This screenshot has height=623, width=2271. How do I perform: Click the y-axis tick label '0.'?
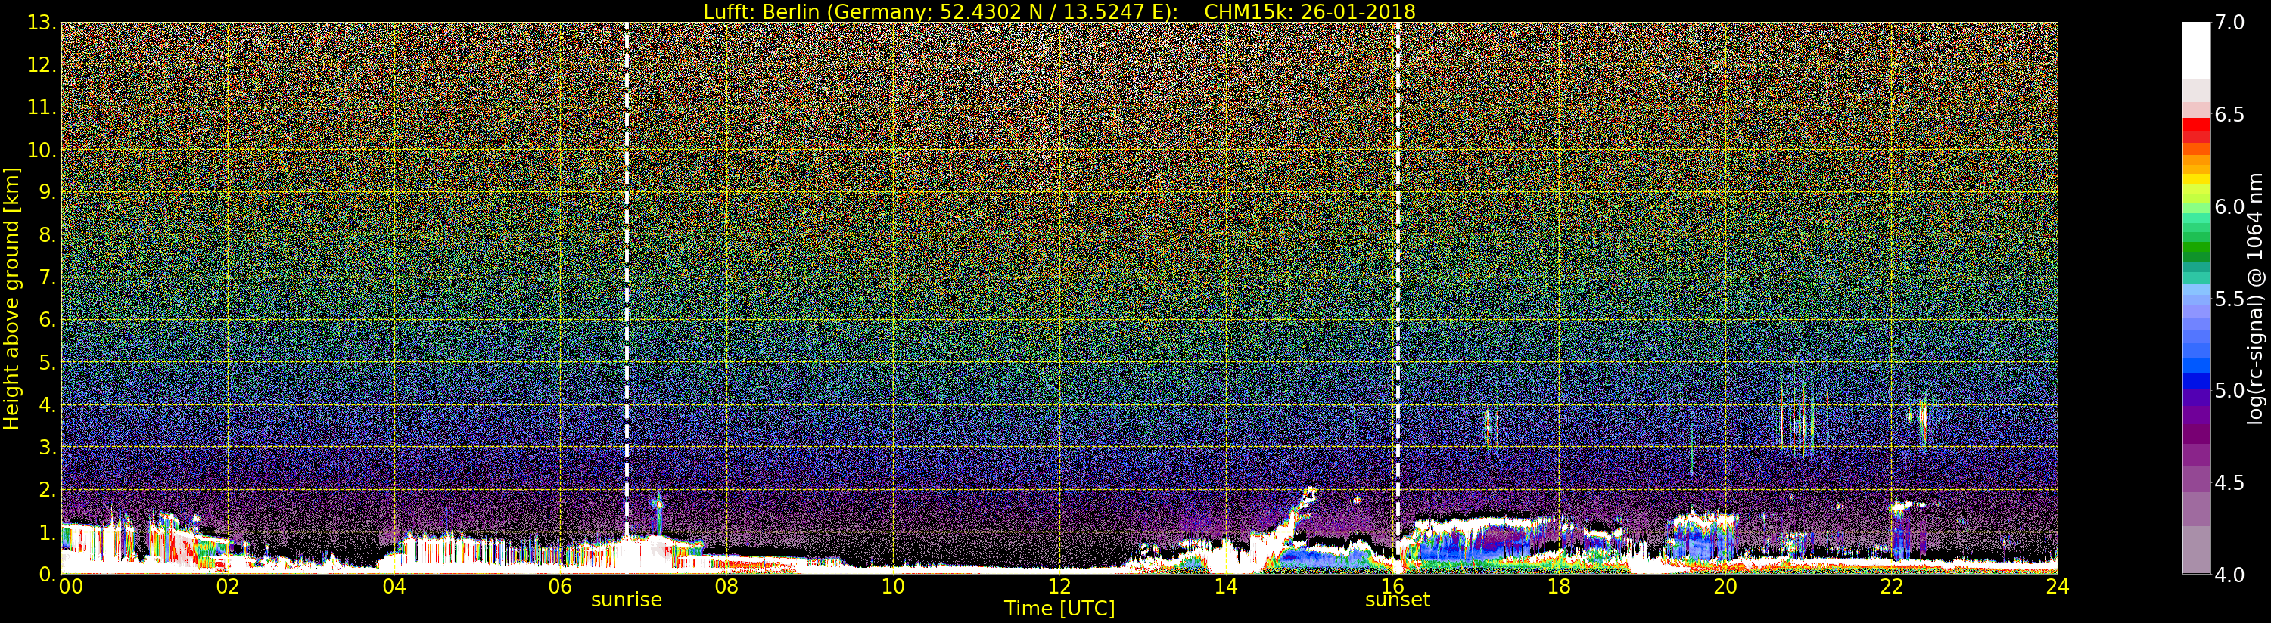[47, 575]
